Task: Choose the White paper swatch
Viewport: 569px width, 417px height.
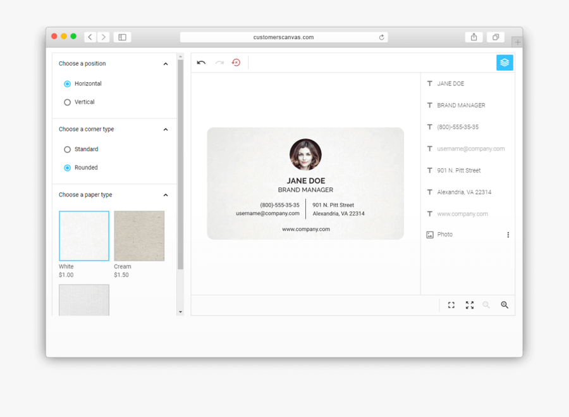Action: click(x=84, y=236)
